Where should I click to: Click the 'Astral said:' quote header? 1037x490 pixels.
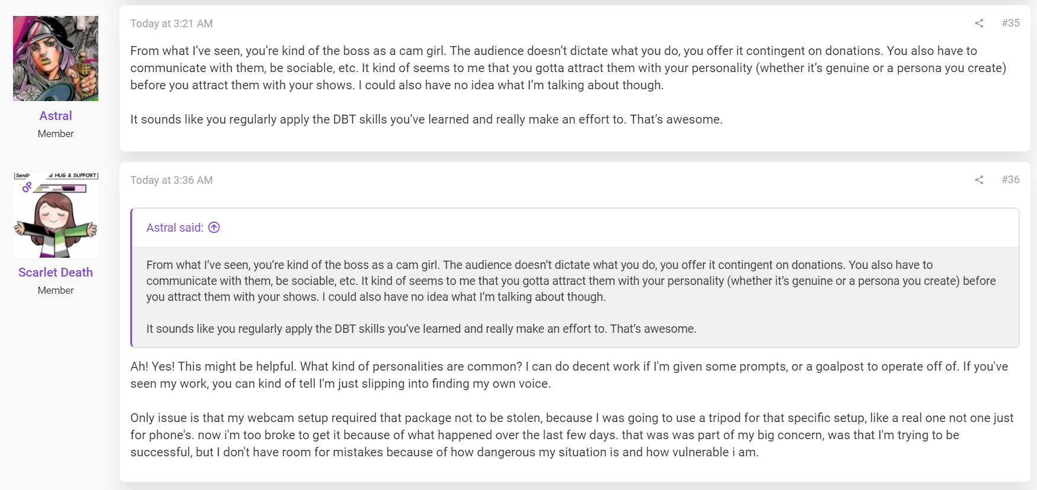coord(175,228)
